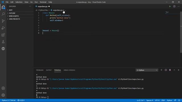
Task: Maximize panel size with up chevron
Action: pos(174,70)
